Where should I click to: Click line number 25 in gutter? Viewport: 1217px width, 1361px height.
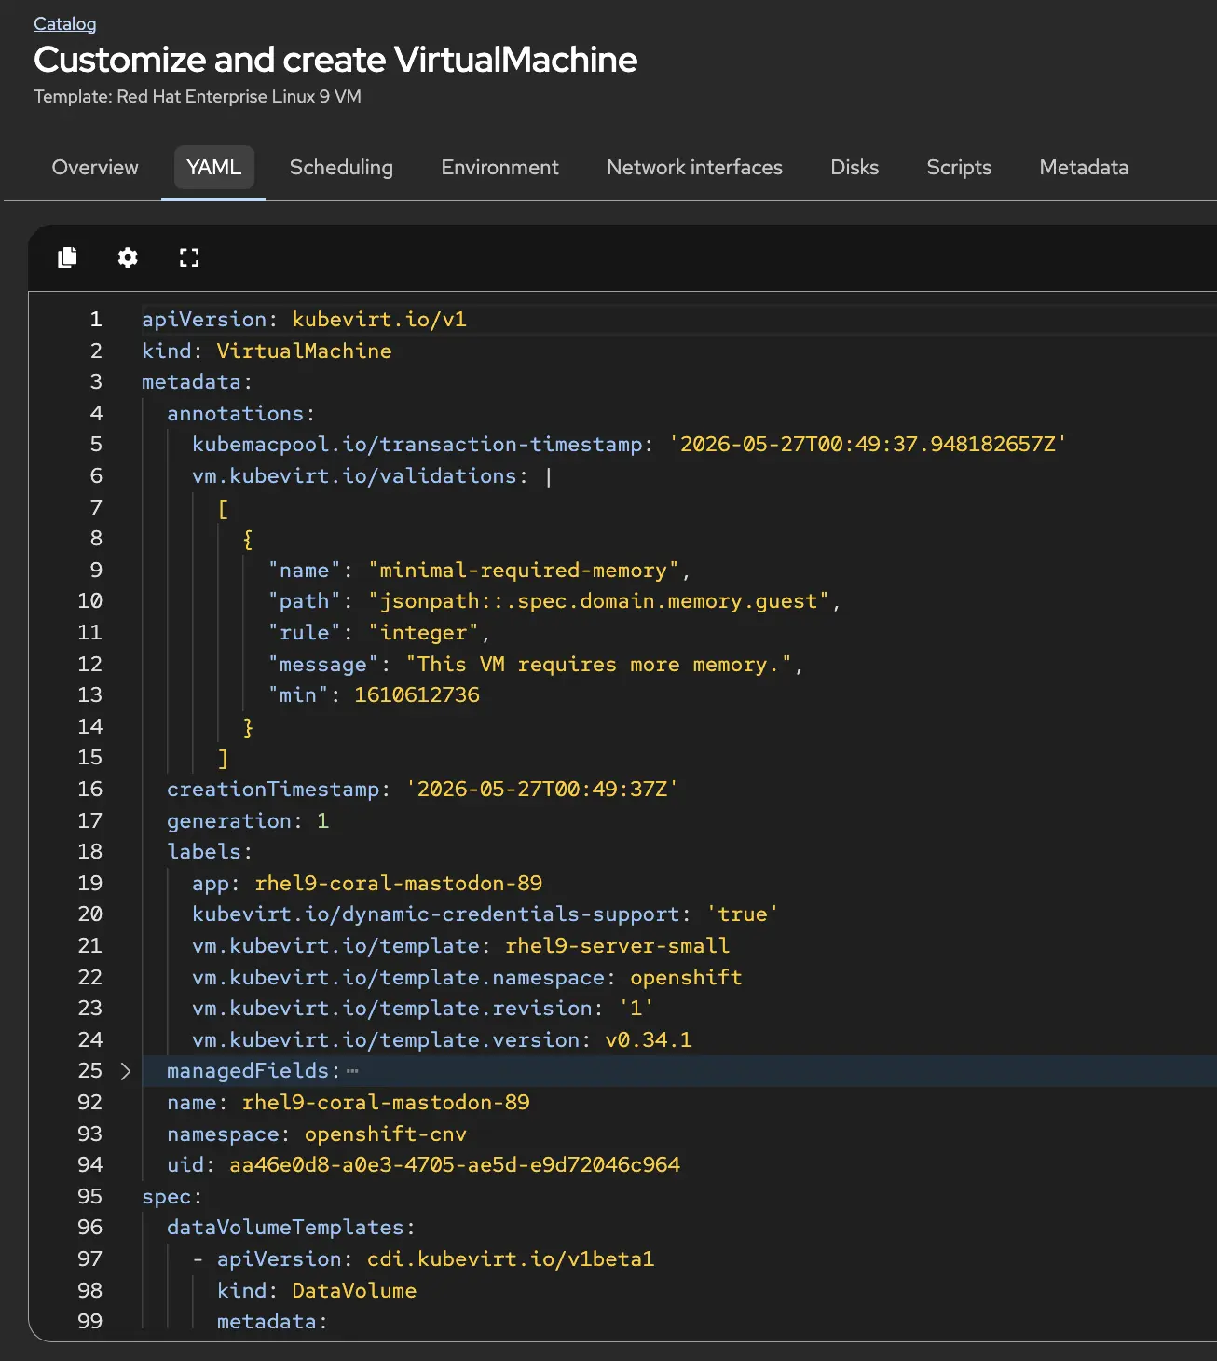[x=89, y=1071]
